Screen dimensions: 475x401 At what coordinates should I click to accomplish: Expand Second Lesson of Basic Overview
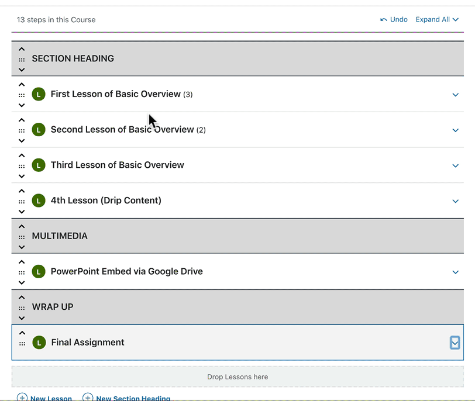[455, 130]
